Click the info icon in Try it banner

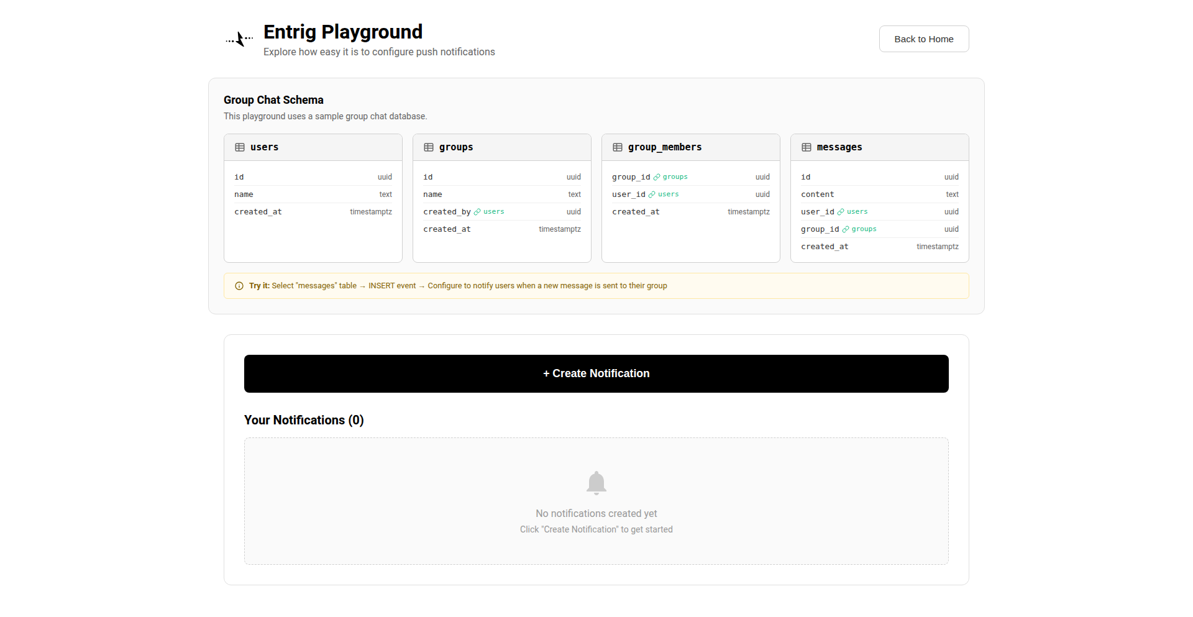(x=239, y=286)
